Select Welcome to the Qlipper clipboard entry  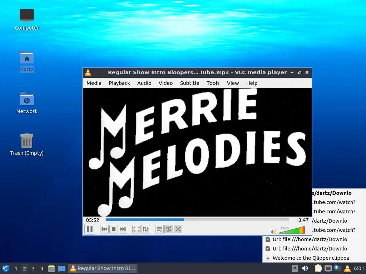pyautogui.click(x=314, y=258)
